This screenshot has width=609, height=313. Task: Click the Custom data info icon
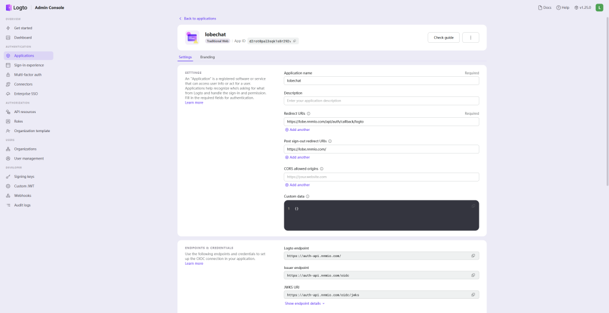307,196
